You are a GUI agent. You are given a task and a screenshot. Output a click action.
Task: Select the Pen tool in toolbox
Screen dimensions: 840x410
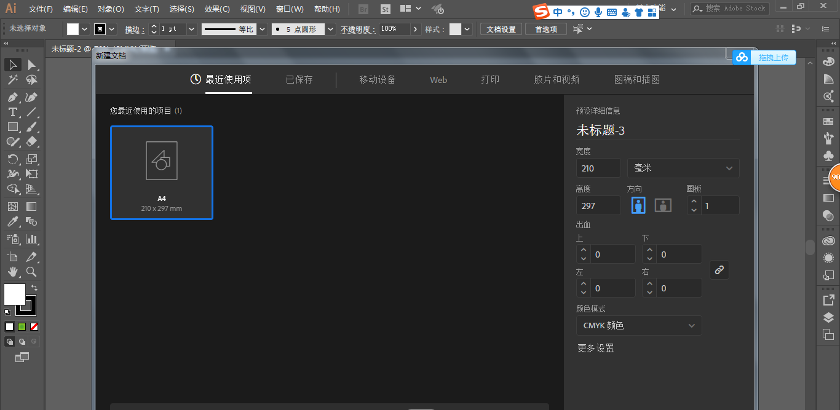[x=12, y=97]
